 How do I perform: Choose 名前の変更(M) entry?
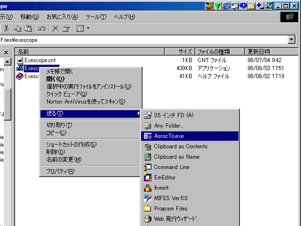[x=91, y=160]
